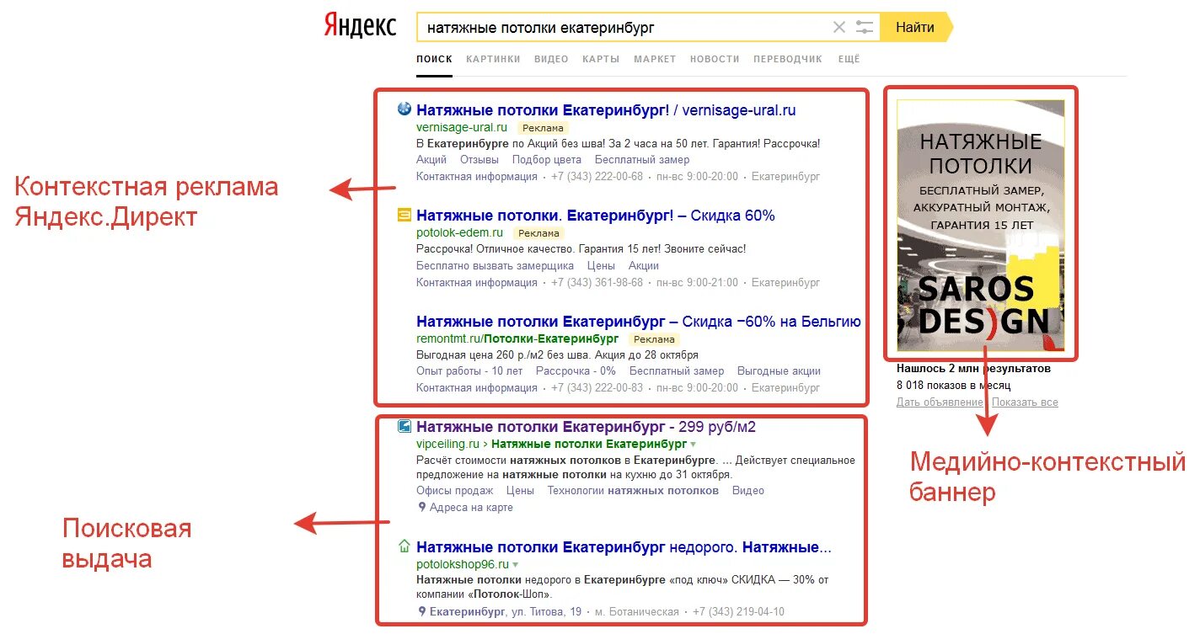Open the Видео tab

point(551,59)
